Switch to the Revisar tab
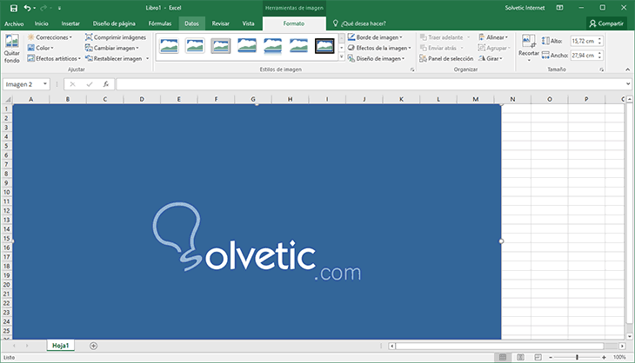The width and height of the screenshot is (635, 363). (221, 23)
